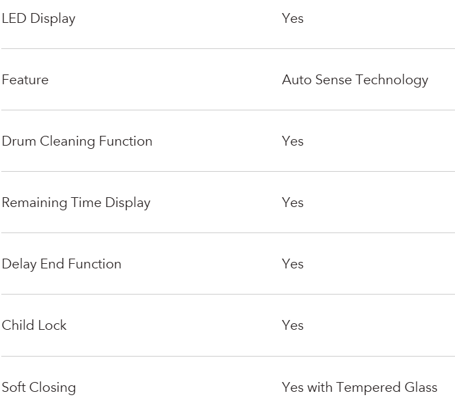The width and height of the screenshot is (455, 416).
Task: Click Yes value for Delay End Function
Action: click(292, 264)
